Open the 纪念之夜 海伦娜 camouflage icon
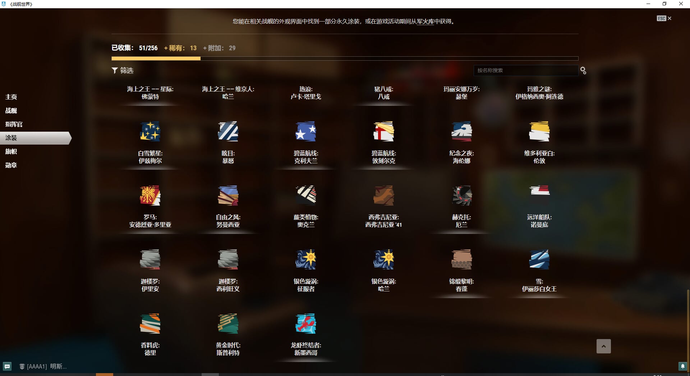 click(461, 132)
